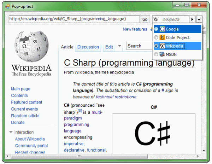Click the Code Project mascot icon

[x=162, y=37]
